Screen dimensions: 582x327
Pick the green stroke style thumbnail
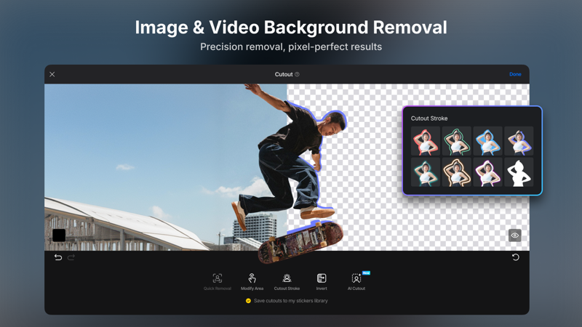coord(457,141)
